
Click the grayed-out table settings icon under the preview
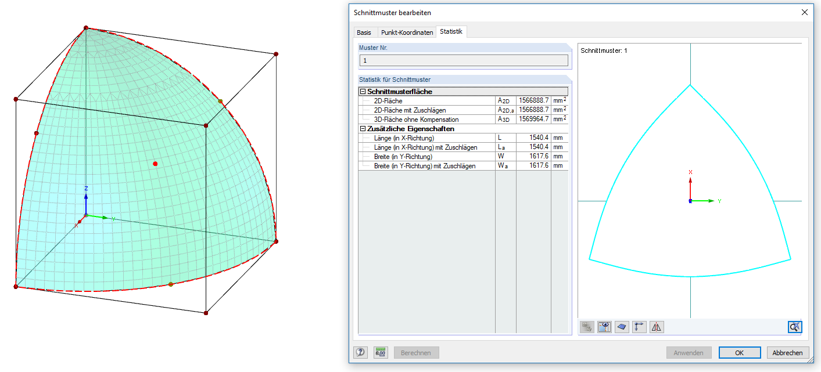click(x=587, y=327)
